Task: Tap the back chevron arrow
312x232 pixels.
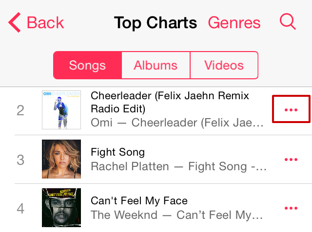Action: click(15, 22)
